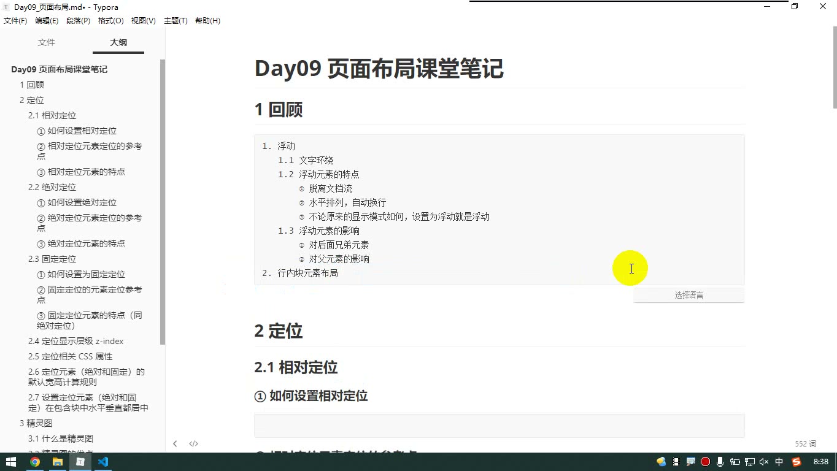Open File Explorer from the taskbar
The width and height of the screenshot is (837, 471).
pos(57,462)
